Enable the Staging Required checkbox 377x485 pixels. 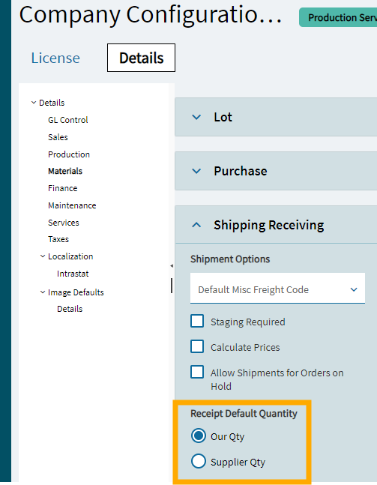(197, 321)
